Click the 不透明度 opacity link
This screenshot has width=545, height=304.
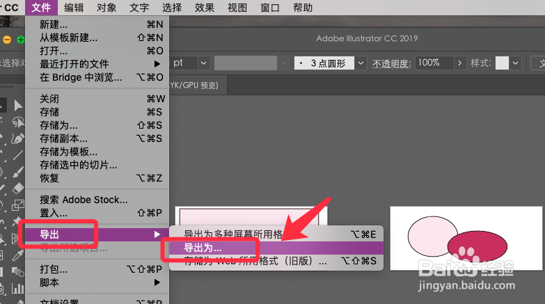[392, 63]
